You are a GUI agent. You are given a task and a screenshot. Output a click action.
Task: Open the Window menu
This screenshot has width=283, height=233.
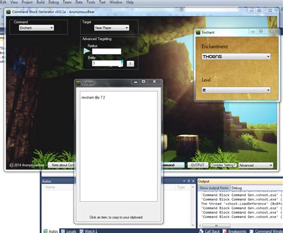[116, 2]
